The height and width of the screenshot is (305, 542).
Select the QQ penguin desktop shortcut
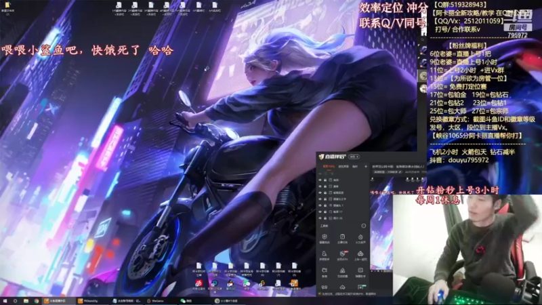pyautogui.click(x=230, y=285)
